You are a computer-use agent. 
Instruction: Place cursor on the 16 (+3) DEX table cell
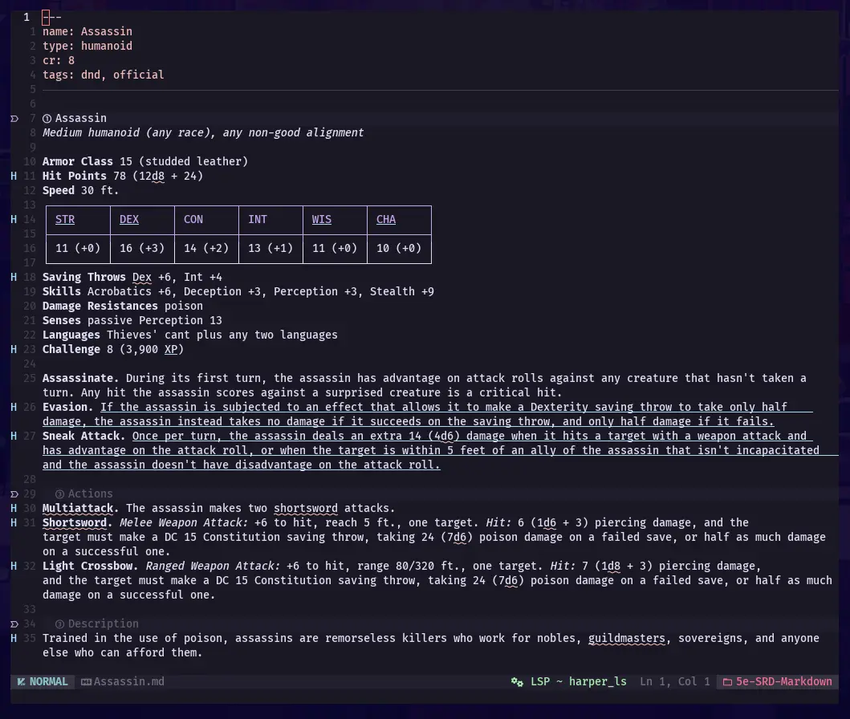coord(142,248)
